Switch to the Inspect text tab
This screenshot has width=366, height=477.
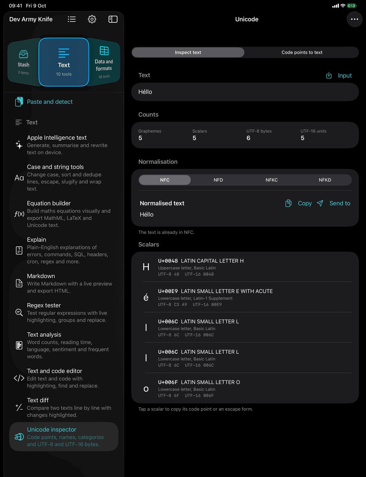[x=188, y=52]
